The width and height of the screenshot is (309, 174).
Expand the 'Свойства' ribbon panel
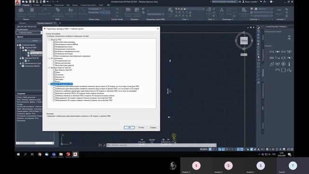(255, 19)
